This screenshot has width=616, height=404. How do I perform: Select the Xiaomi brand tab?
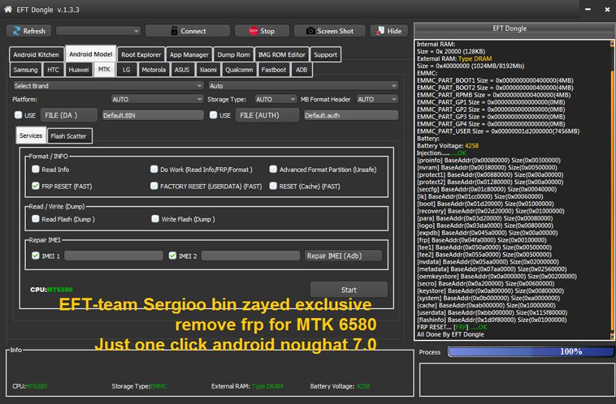[208, 69]
